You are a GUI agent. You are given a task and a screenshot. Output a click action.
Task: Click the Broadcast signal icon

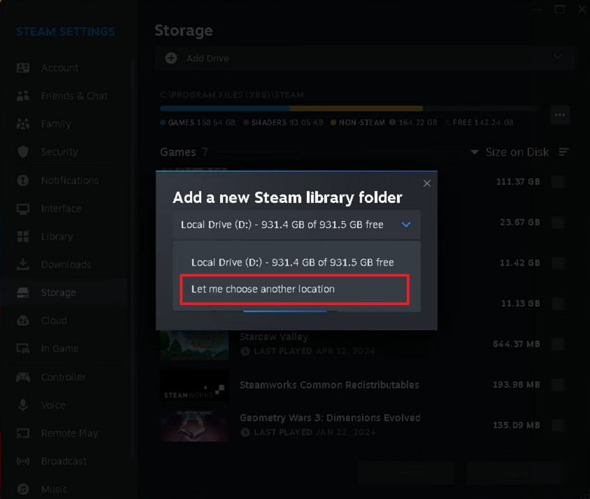(x=23, y=461)
